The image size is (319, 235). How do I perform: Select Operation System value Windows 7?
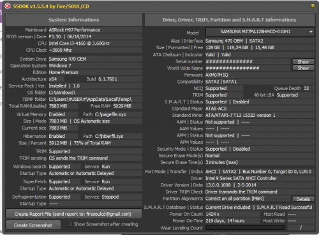pyautogui.click(x=60, y=66)
